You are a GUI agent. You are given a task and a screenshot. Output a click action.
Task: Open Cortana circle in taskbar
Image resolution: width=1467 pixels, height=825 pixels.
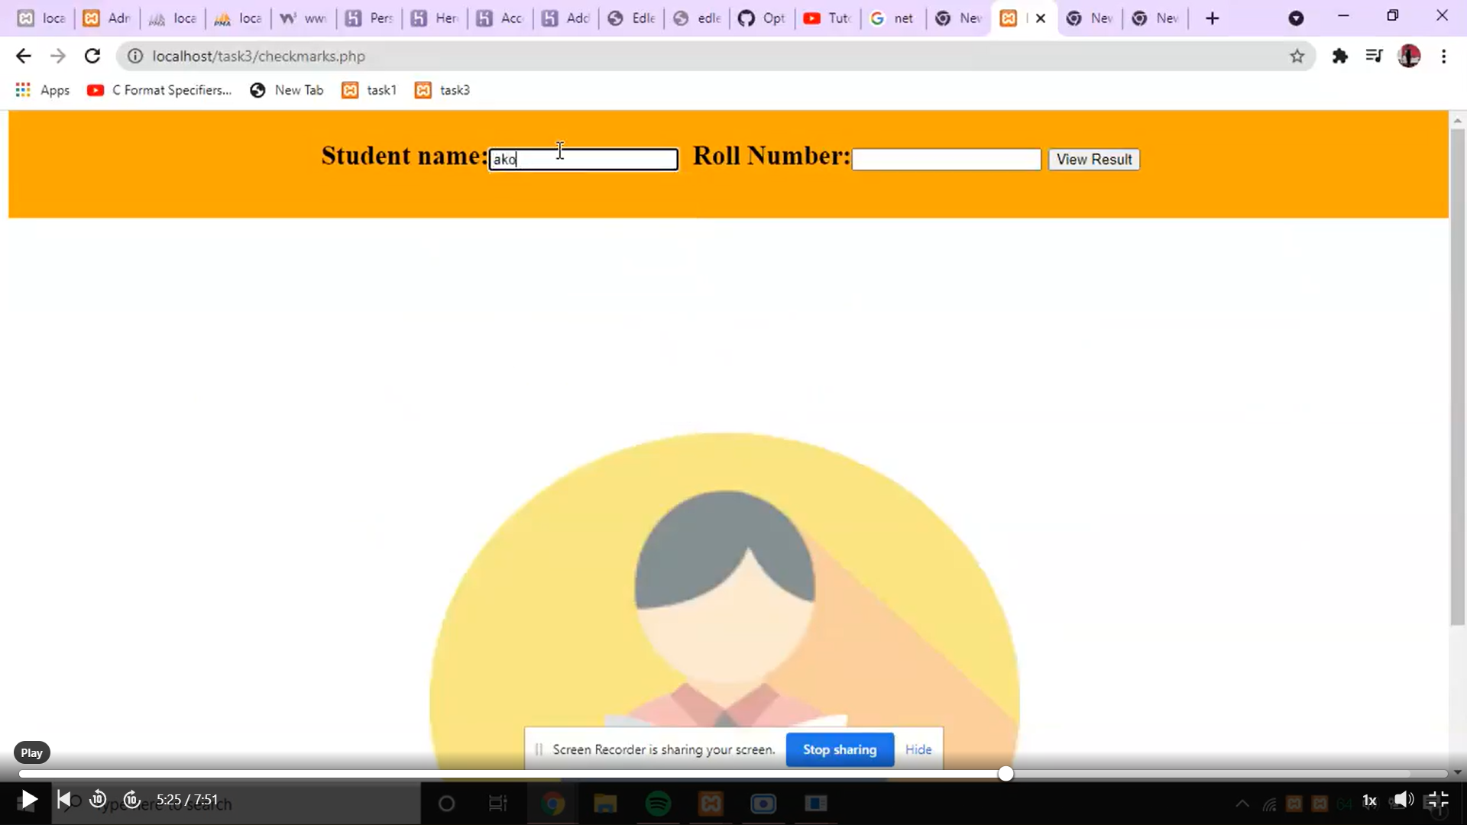point(447,804)
